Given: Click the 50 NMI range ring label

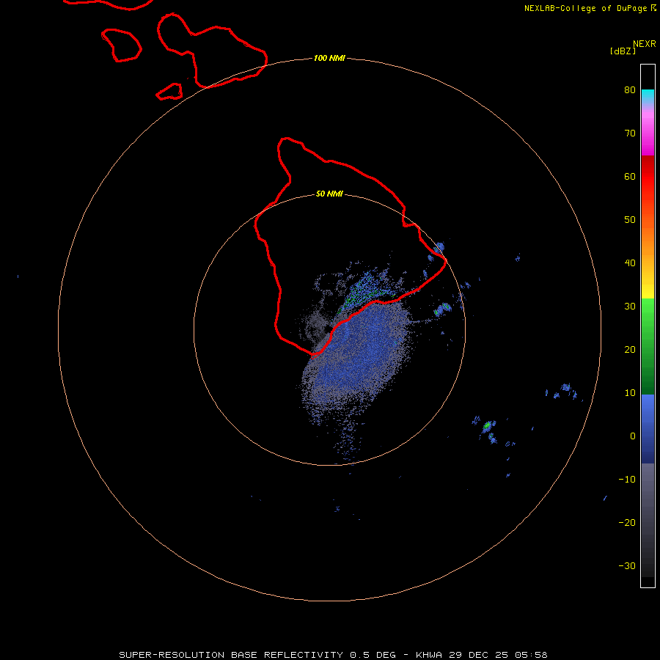Looking at the screenshot, I should click(x=329, y=194).
